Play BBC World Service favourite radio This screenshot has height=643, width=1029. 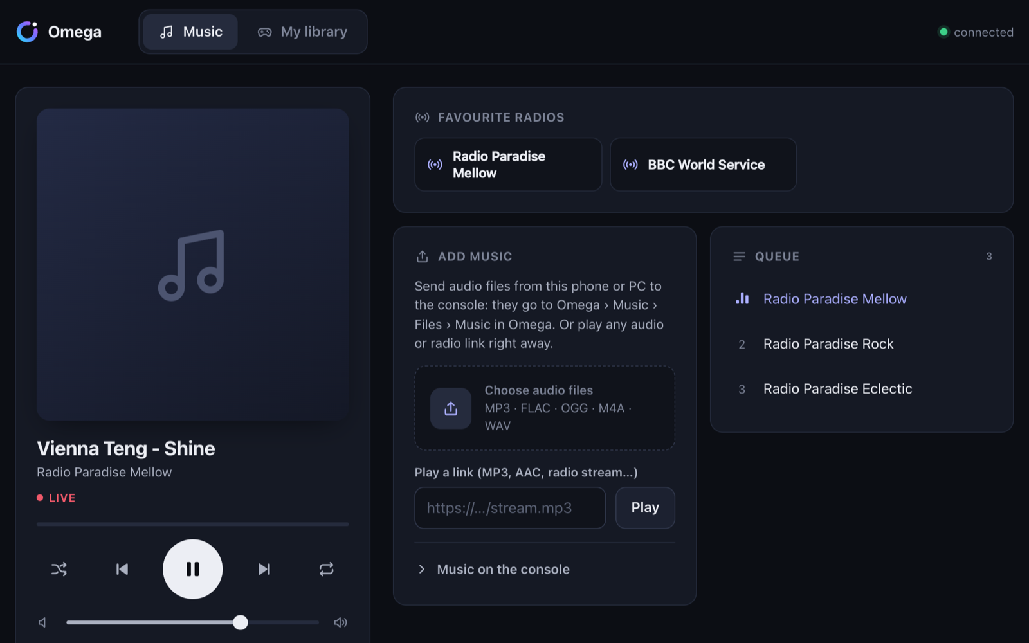(x=703, y=165)
